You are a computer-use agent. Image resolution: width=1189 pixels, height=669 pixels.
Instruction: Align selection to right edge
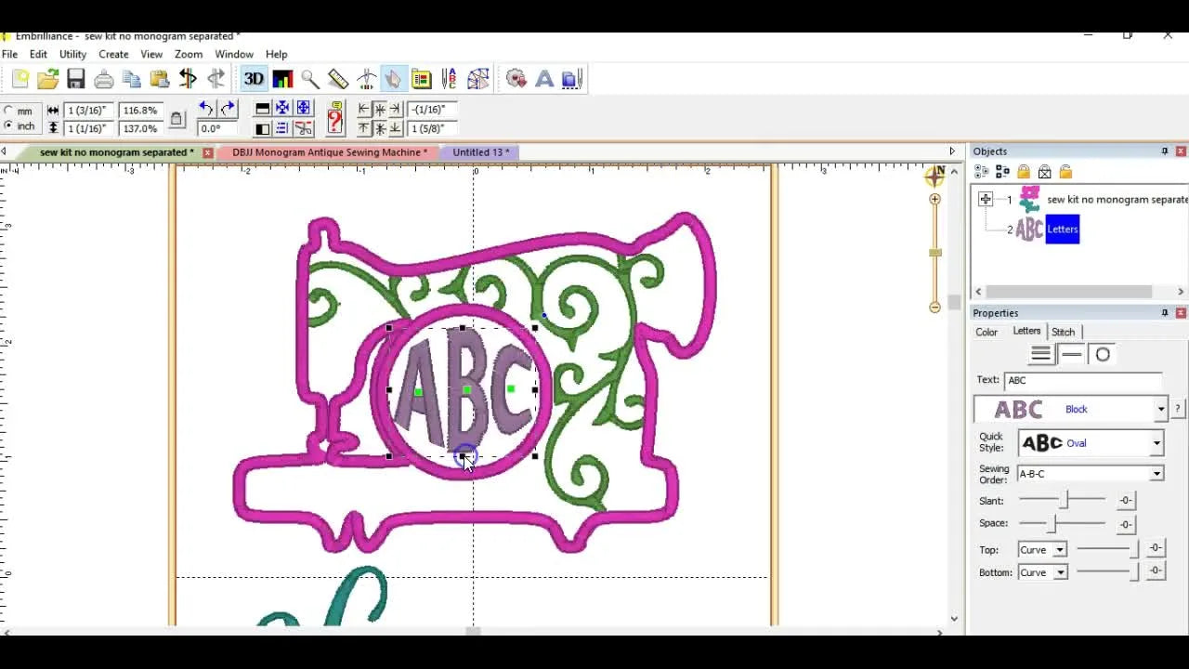396,109
